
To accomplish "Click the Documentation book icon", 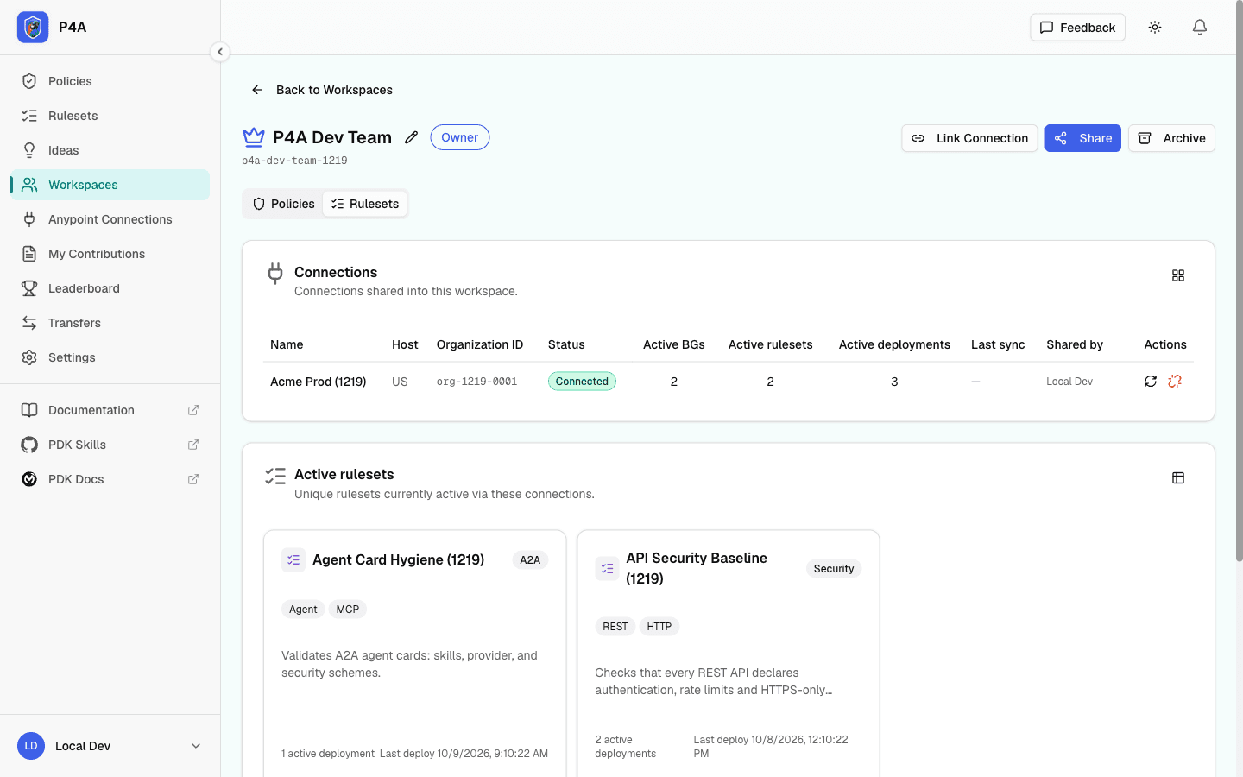I will click(29, 410).
